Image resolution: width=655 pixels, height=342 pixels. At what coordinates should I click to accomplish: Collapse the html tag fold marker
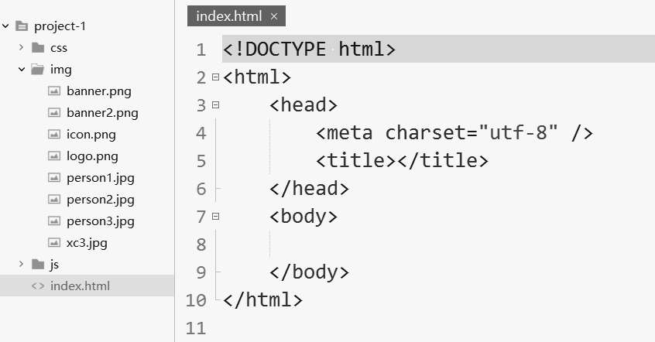(215, 77)
